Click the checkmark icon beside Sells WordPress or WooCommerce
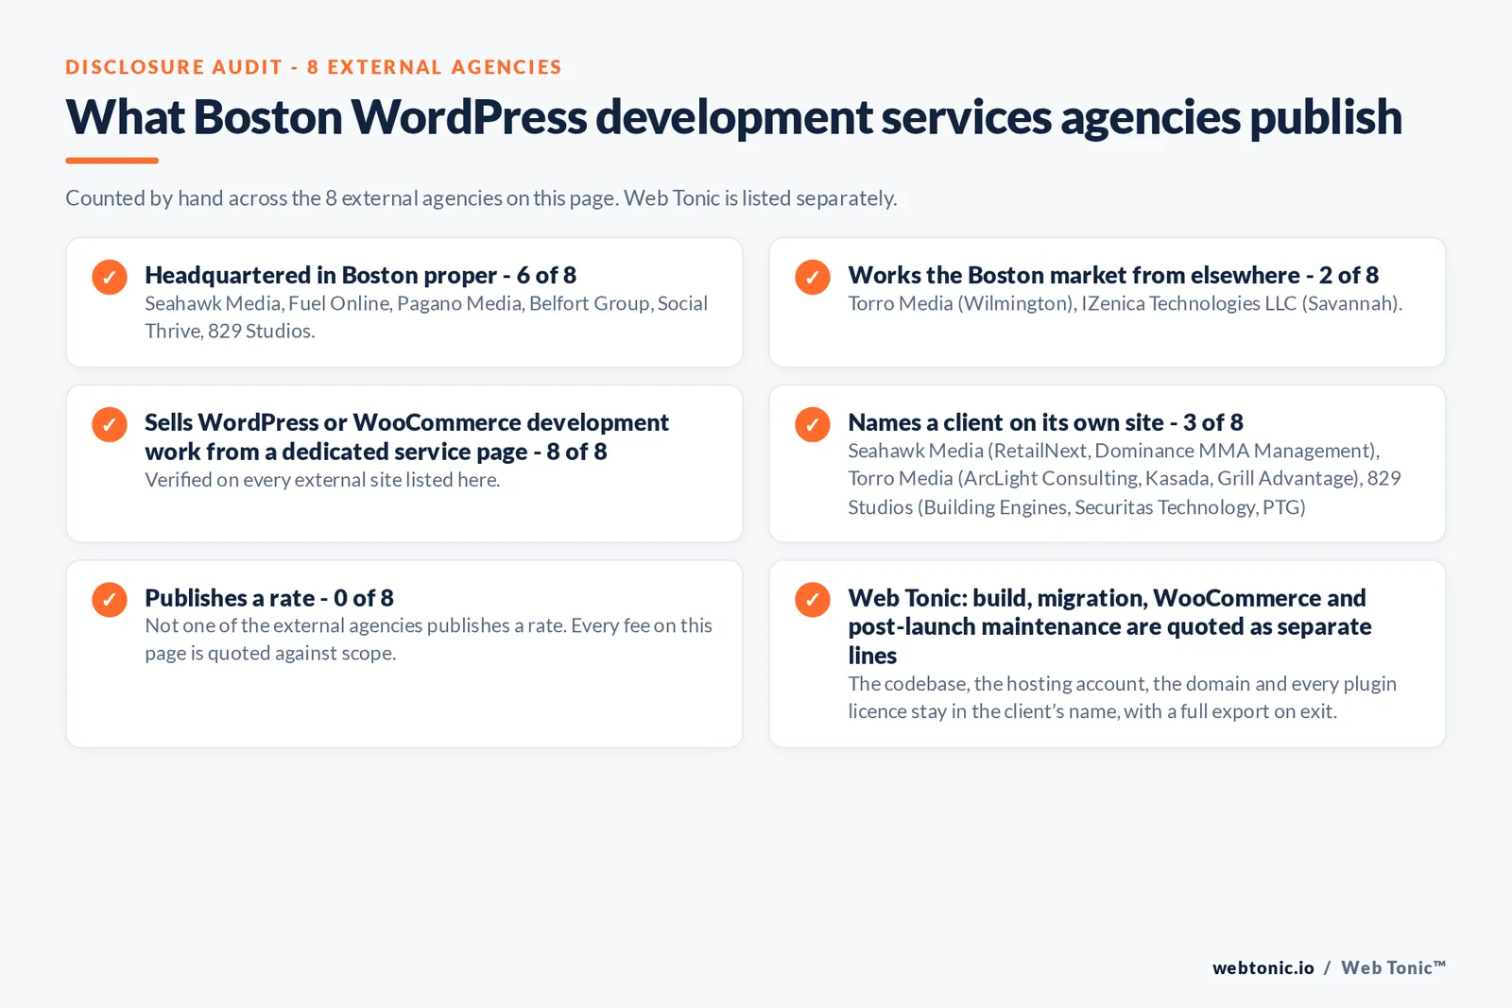This screenshot has width=1512, height=1008. [x=110, y=424]
